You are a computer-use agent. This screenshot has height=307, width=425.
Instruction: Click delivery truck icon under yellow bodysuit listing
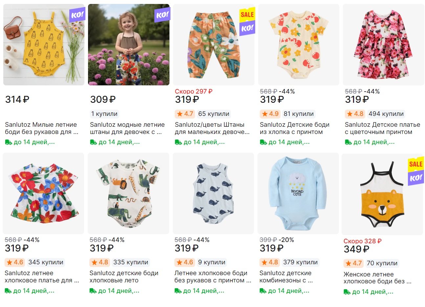coord(9,143)
